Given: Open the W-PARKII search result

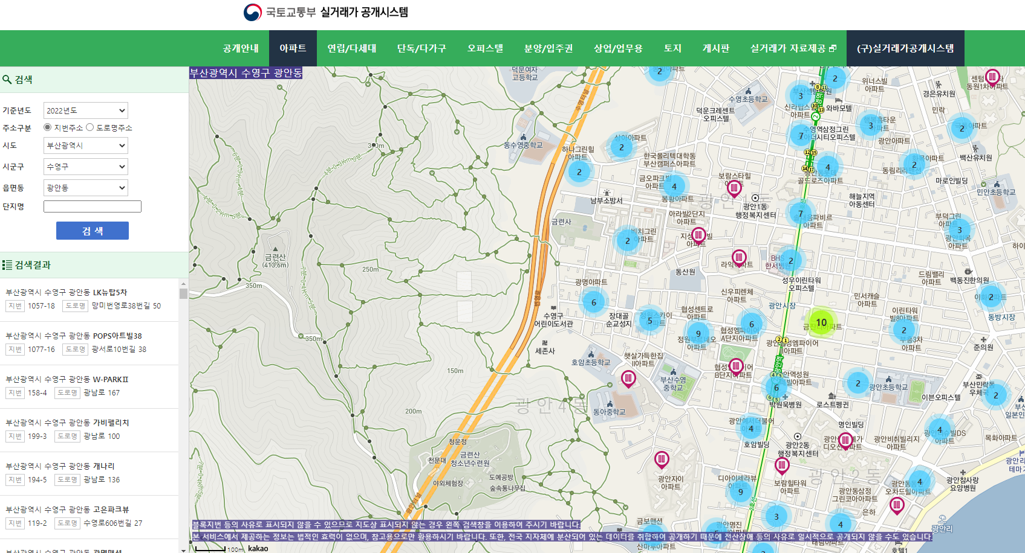Looking at the screenshot, I should 89,386.
